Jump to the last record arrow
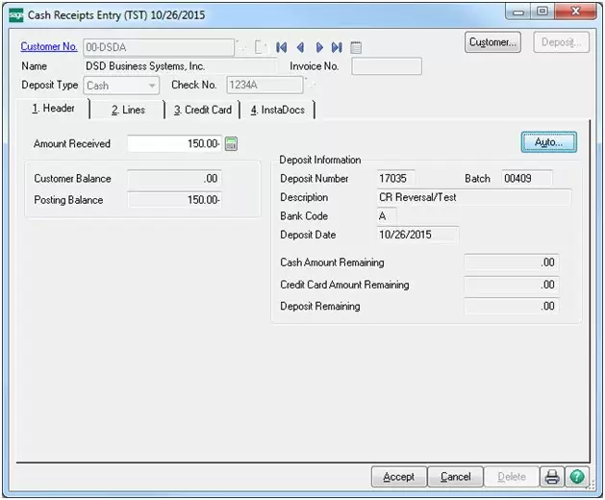605x500 pixels. [337, 46]
